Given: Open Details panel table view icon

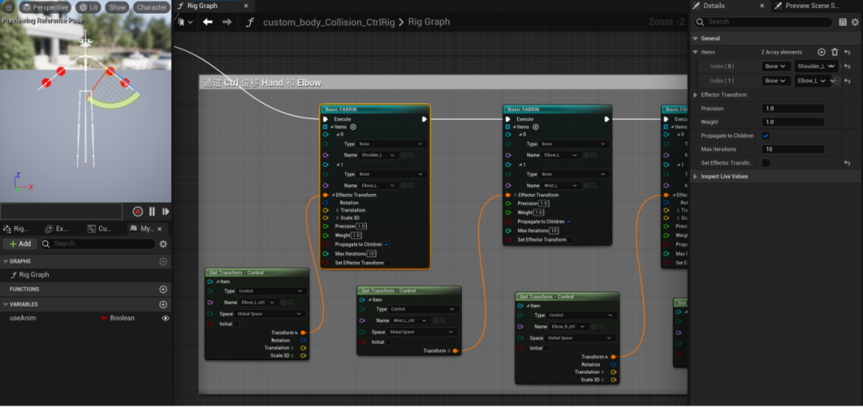Looking at the screenshot, I should pos(843,22).
